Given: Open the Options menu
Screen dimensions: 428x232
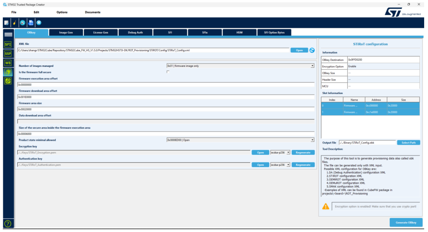Looking at the screenshot, I should pyautogui.click(x=62, y=12).
